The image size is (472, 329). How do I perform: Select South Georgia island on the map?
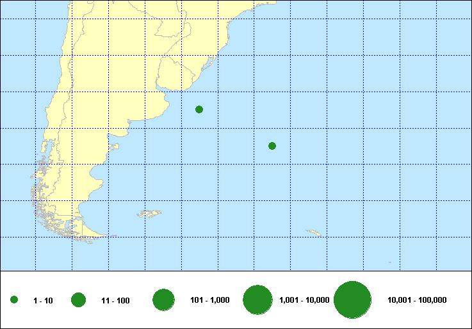313,232
